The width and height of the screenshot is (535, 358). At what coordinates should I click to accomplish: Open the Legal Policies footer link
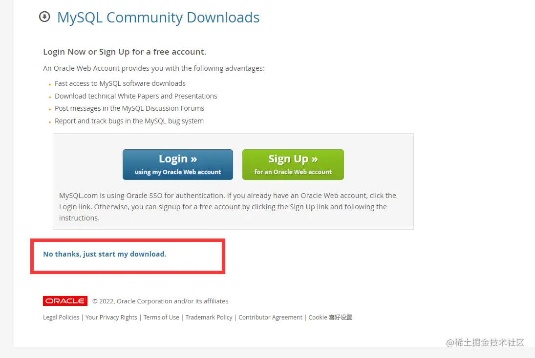click(61, 317)
